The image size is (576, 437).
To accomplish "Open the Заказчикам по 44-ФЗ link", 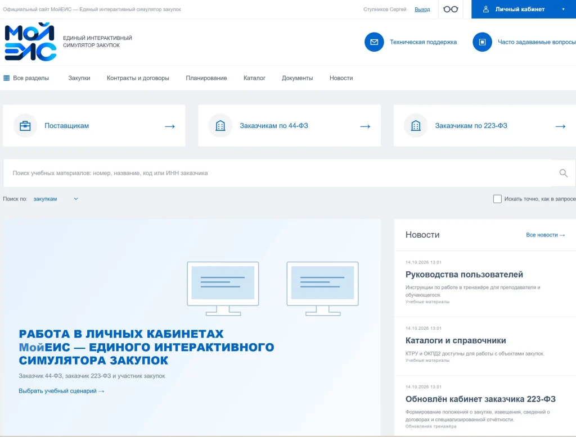I will (x=274, y=125).
